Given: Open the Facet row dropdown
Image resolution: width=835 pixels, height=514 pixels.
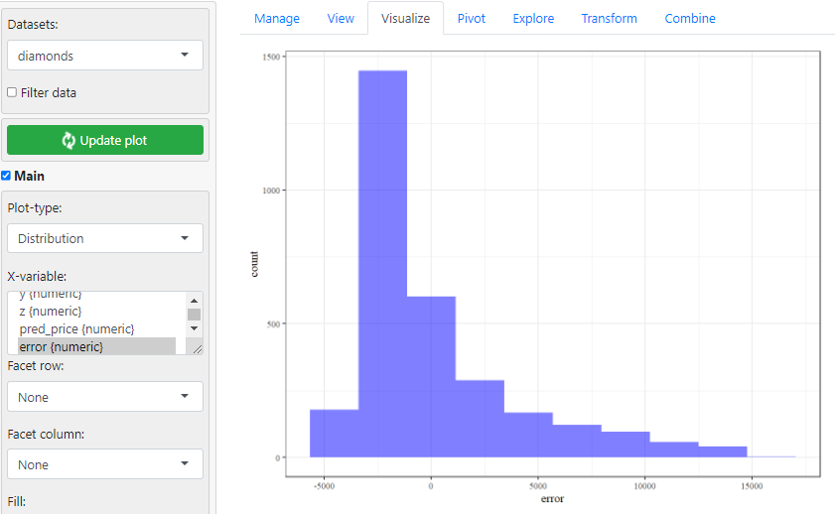Looking at the screenshot, I should click(x=105, y=396).
